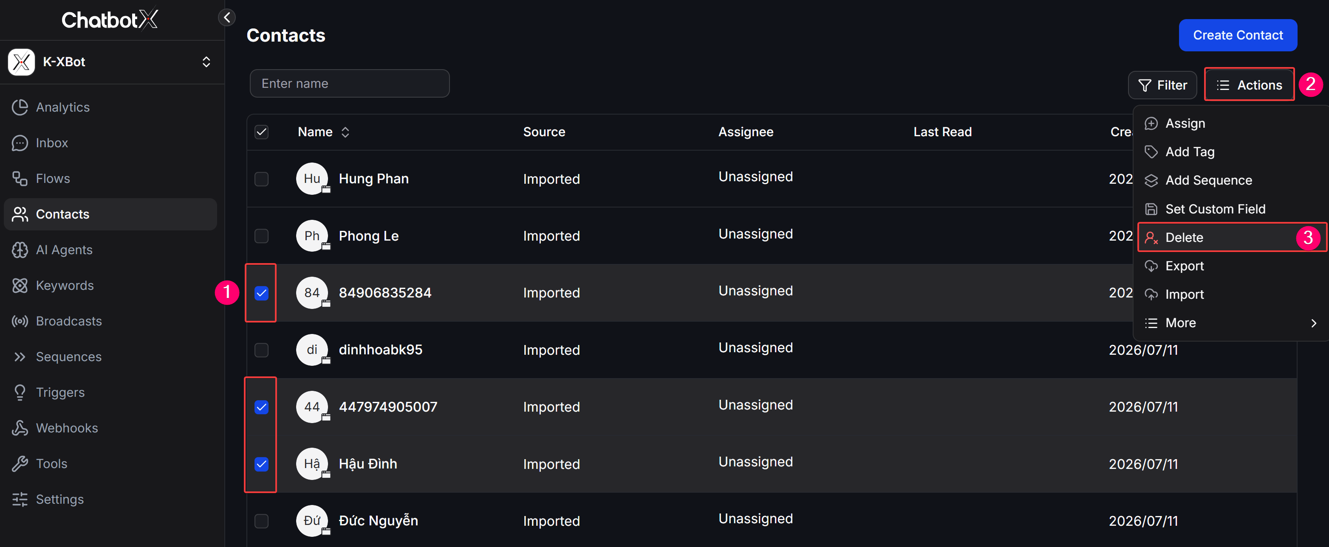1329x547 pixels.
Task: Choose Export from the Actions menu
Action: tap(1230, 266)
